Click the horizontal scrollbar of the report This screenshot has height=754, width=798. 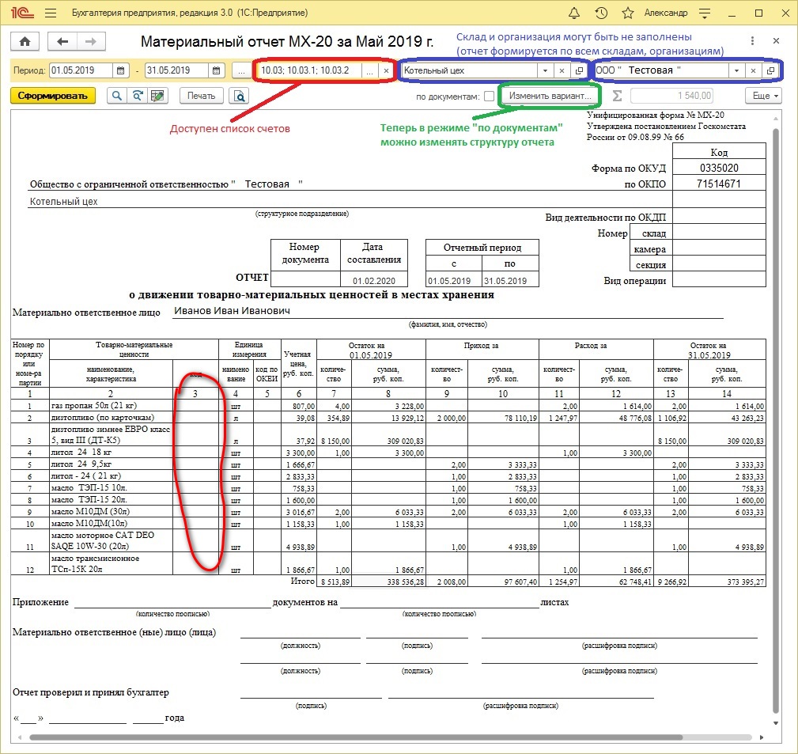(x=356, y=737)
